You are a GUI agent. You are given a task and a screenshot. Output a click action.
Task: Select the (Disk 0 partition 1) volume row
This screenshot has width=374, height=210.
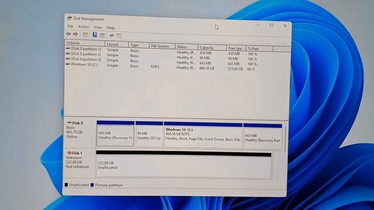point(84,48)
